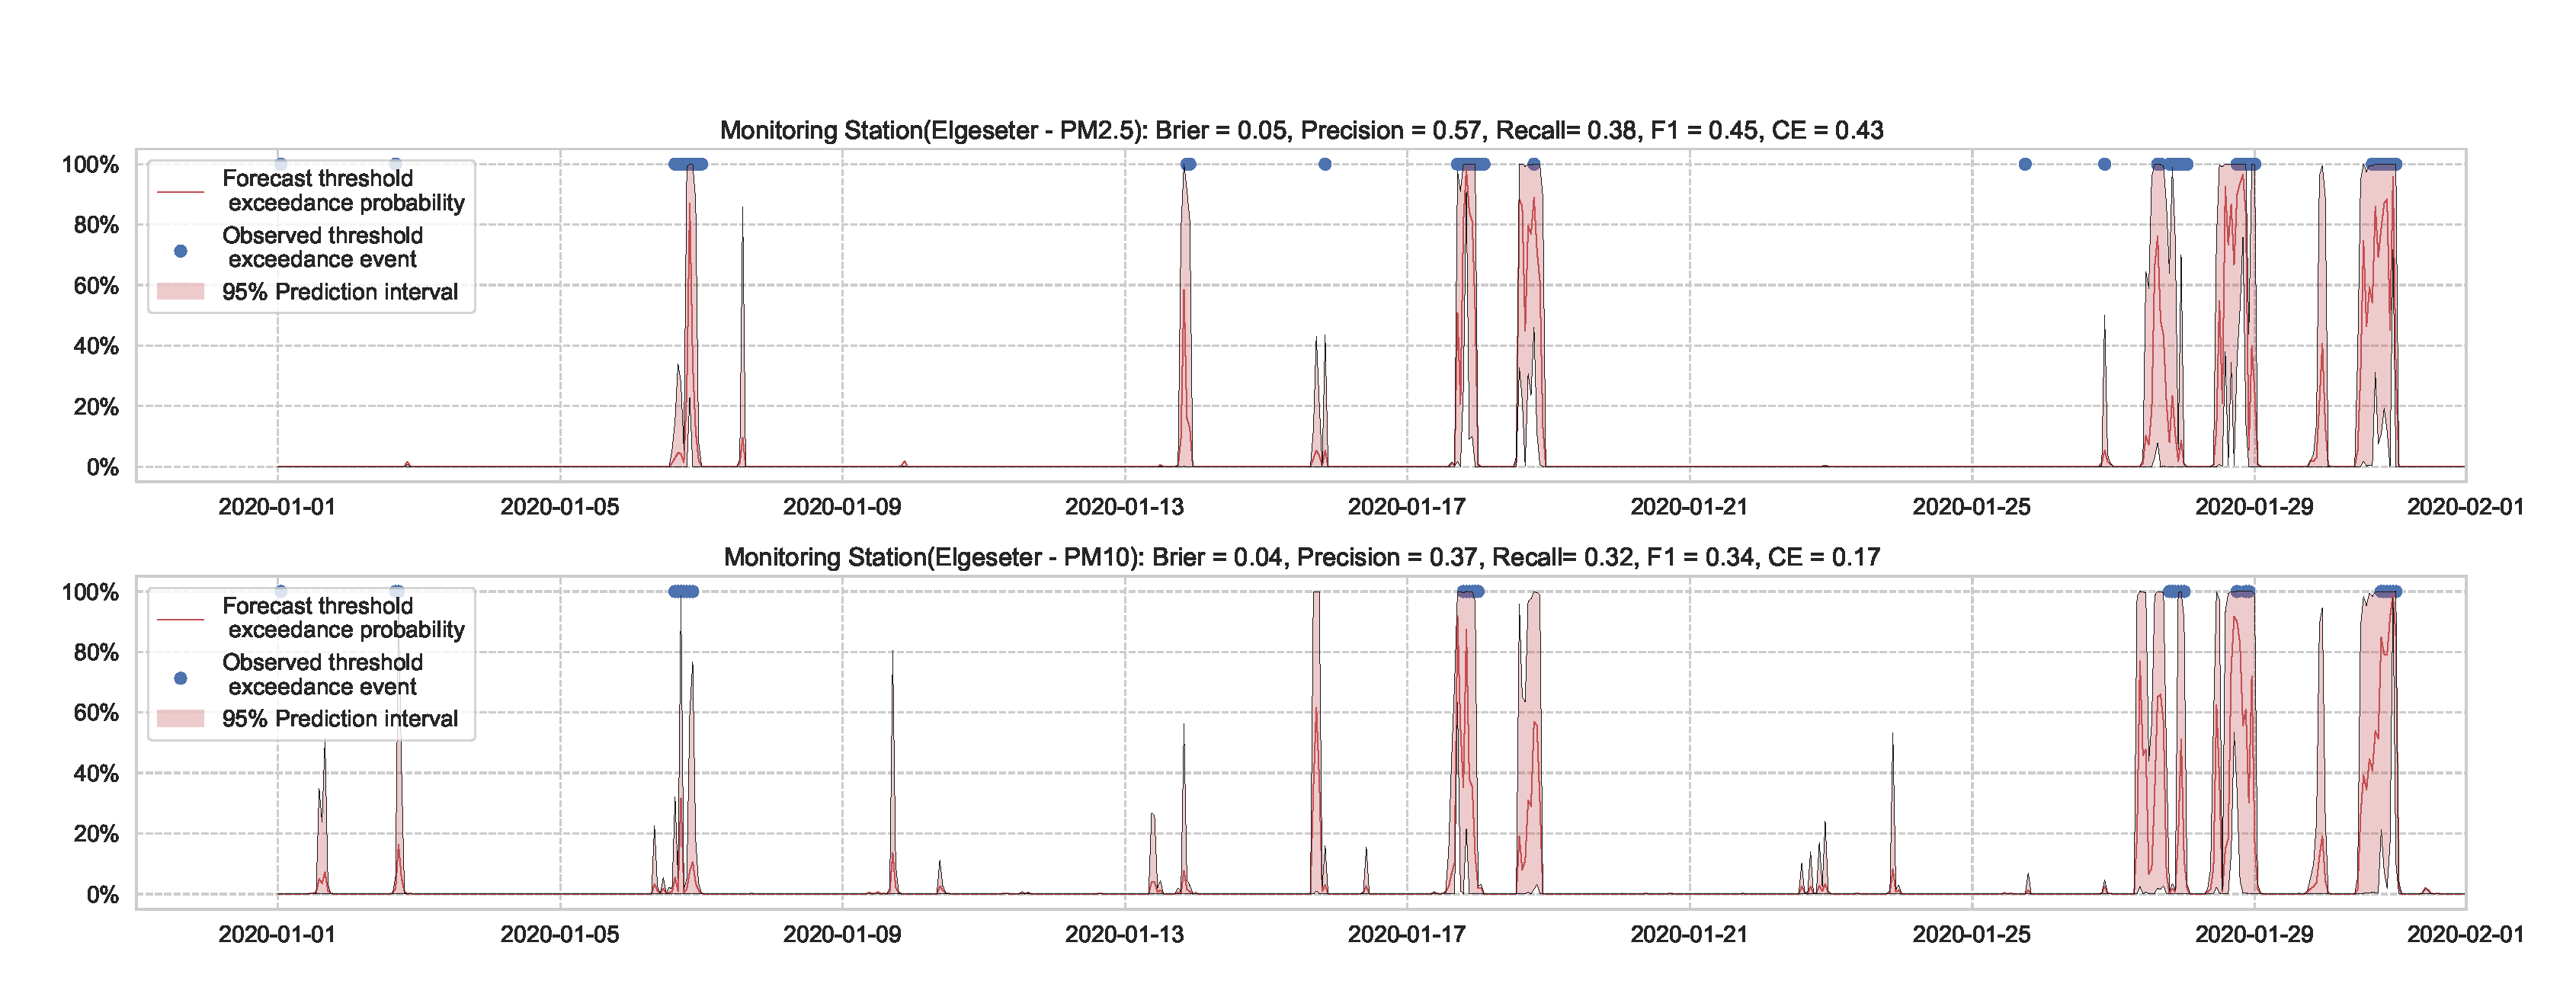Click the 60% y-axis label on PM2.5 chart

pos(96,286)
